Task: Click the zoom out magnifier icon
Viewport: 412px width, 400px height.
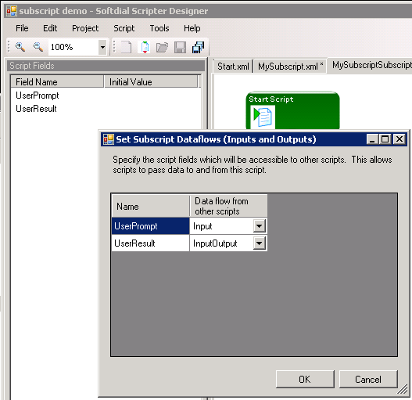Action: point(38,47)
